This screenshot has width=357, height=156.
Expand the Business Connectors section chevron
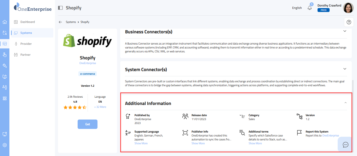point(345,31)
